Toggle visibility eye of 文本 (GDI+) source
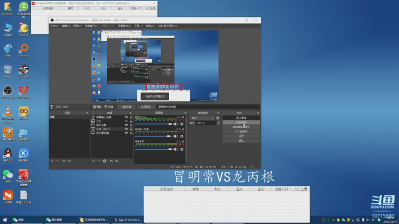Viewport: 399px width, 224px height. click(x=126, y=129)
